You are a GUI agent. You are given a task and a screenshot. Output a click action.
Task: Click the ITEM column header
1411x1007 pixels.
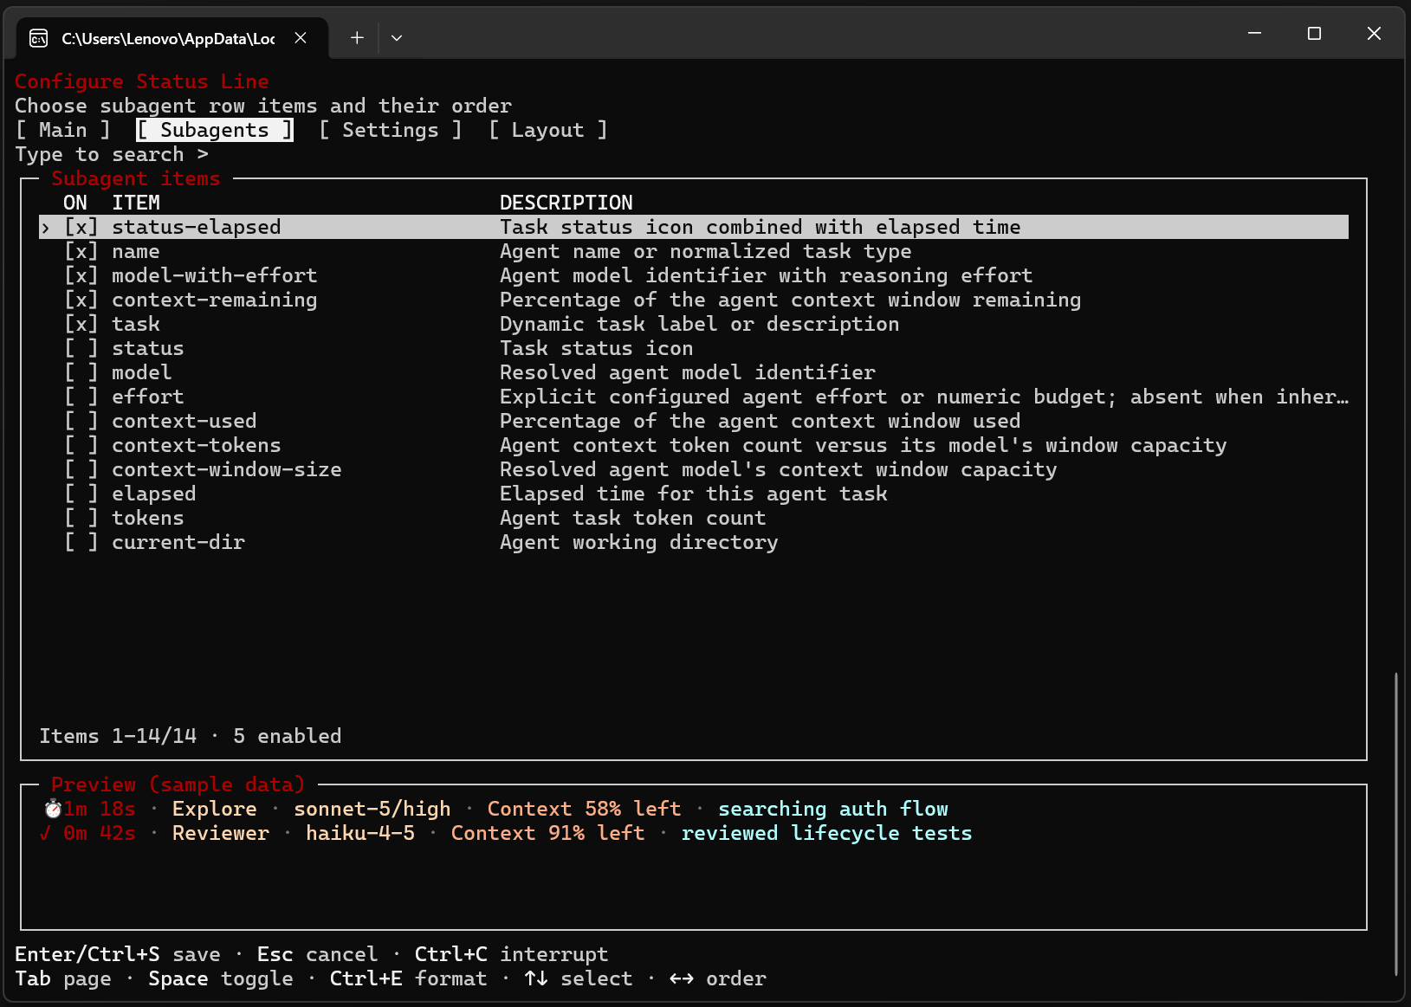coord(136,203)
